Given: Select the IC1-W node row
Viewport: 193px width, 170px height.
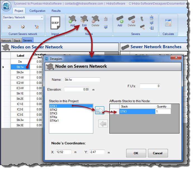Looking at the screenshot, I should 20,78.
